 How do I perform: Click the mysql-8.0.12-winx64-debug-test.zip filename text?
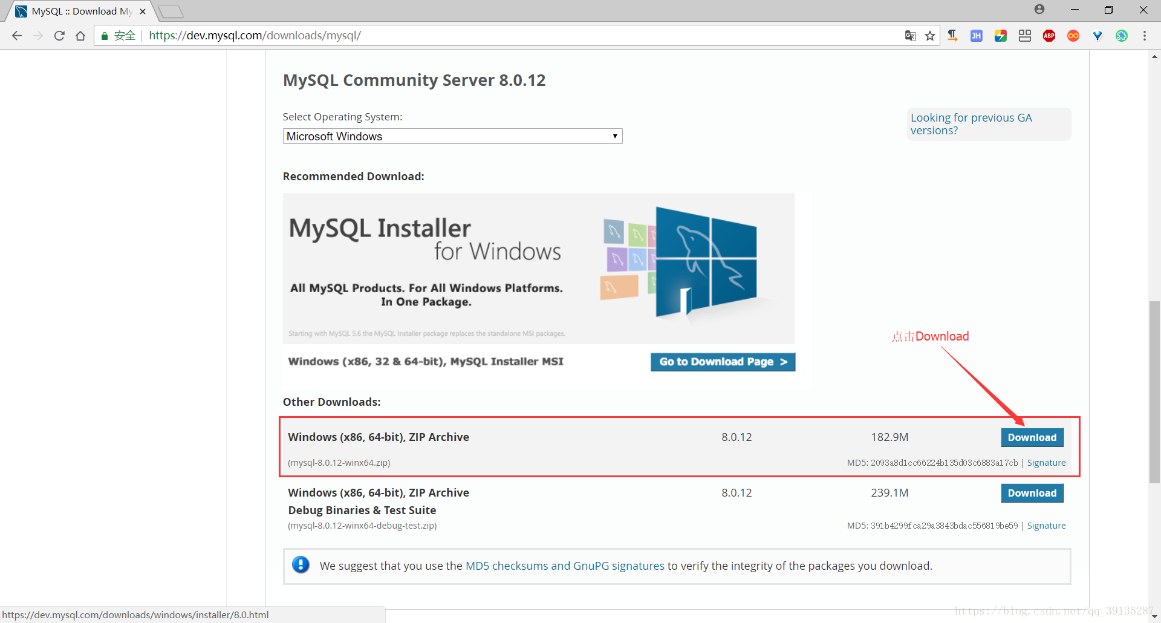pyautogui.click(x=362, y=526)
